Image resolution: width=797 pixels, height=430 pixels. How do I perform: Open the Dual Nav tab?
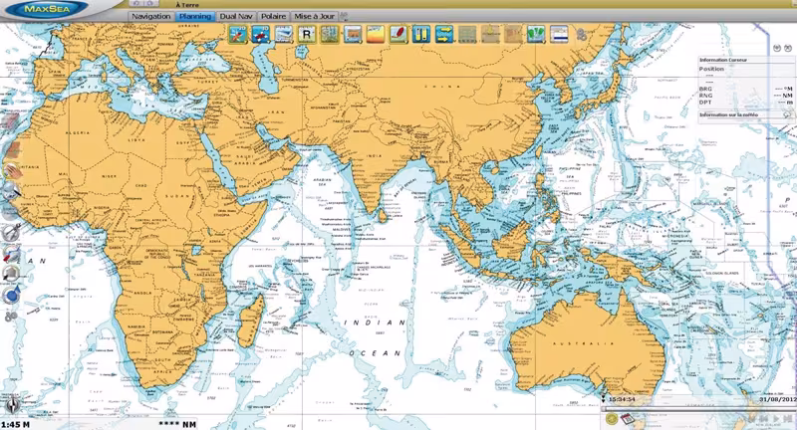point(235,16)
